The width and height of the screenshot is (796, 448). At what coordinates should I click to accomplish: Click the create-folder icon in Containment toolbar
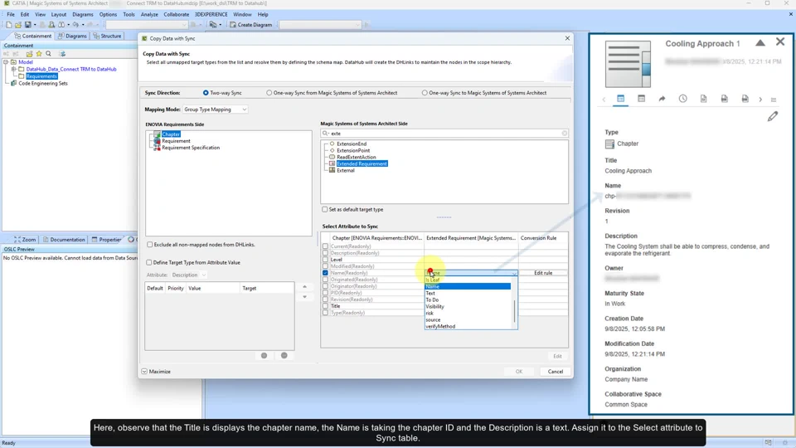point(30,53)
